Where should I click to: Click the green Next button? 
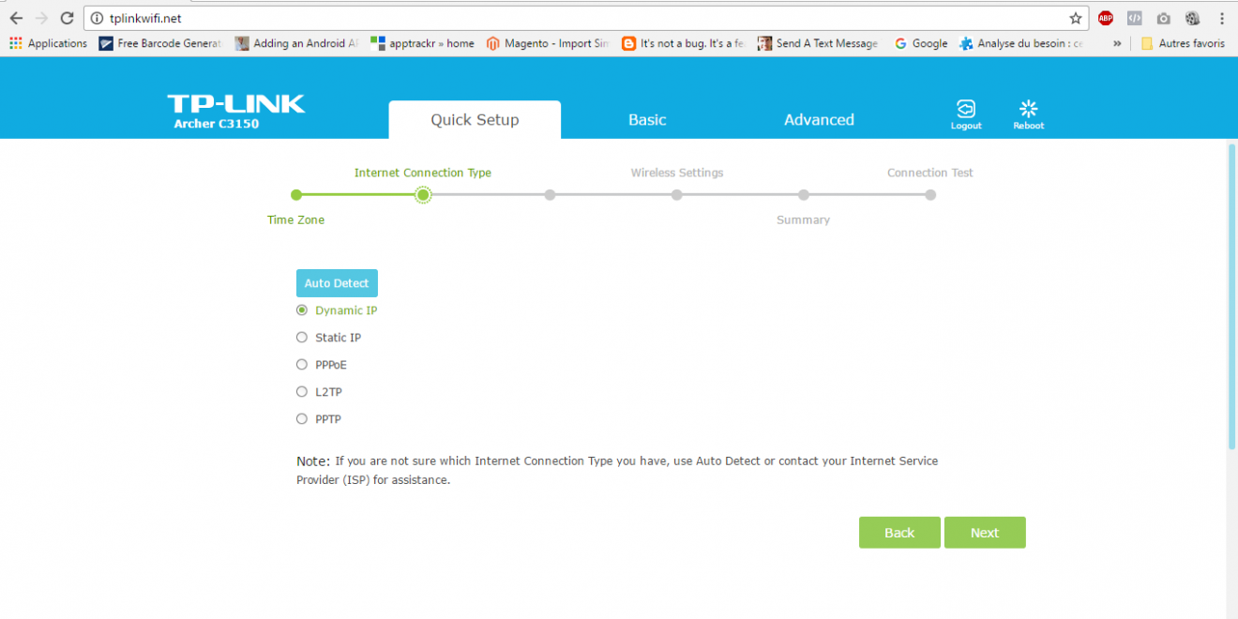pos(985,533)
